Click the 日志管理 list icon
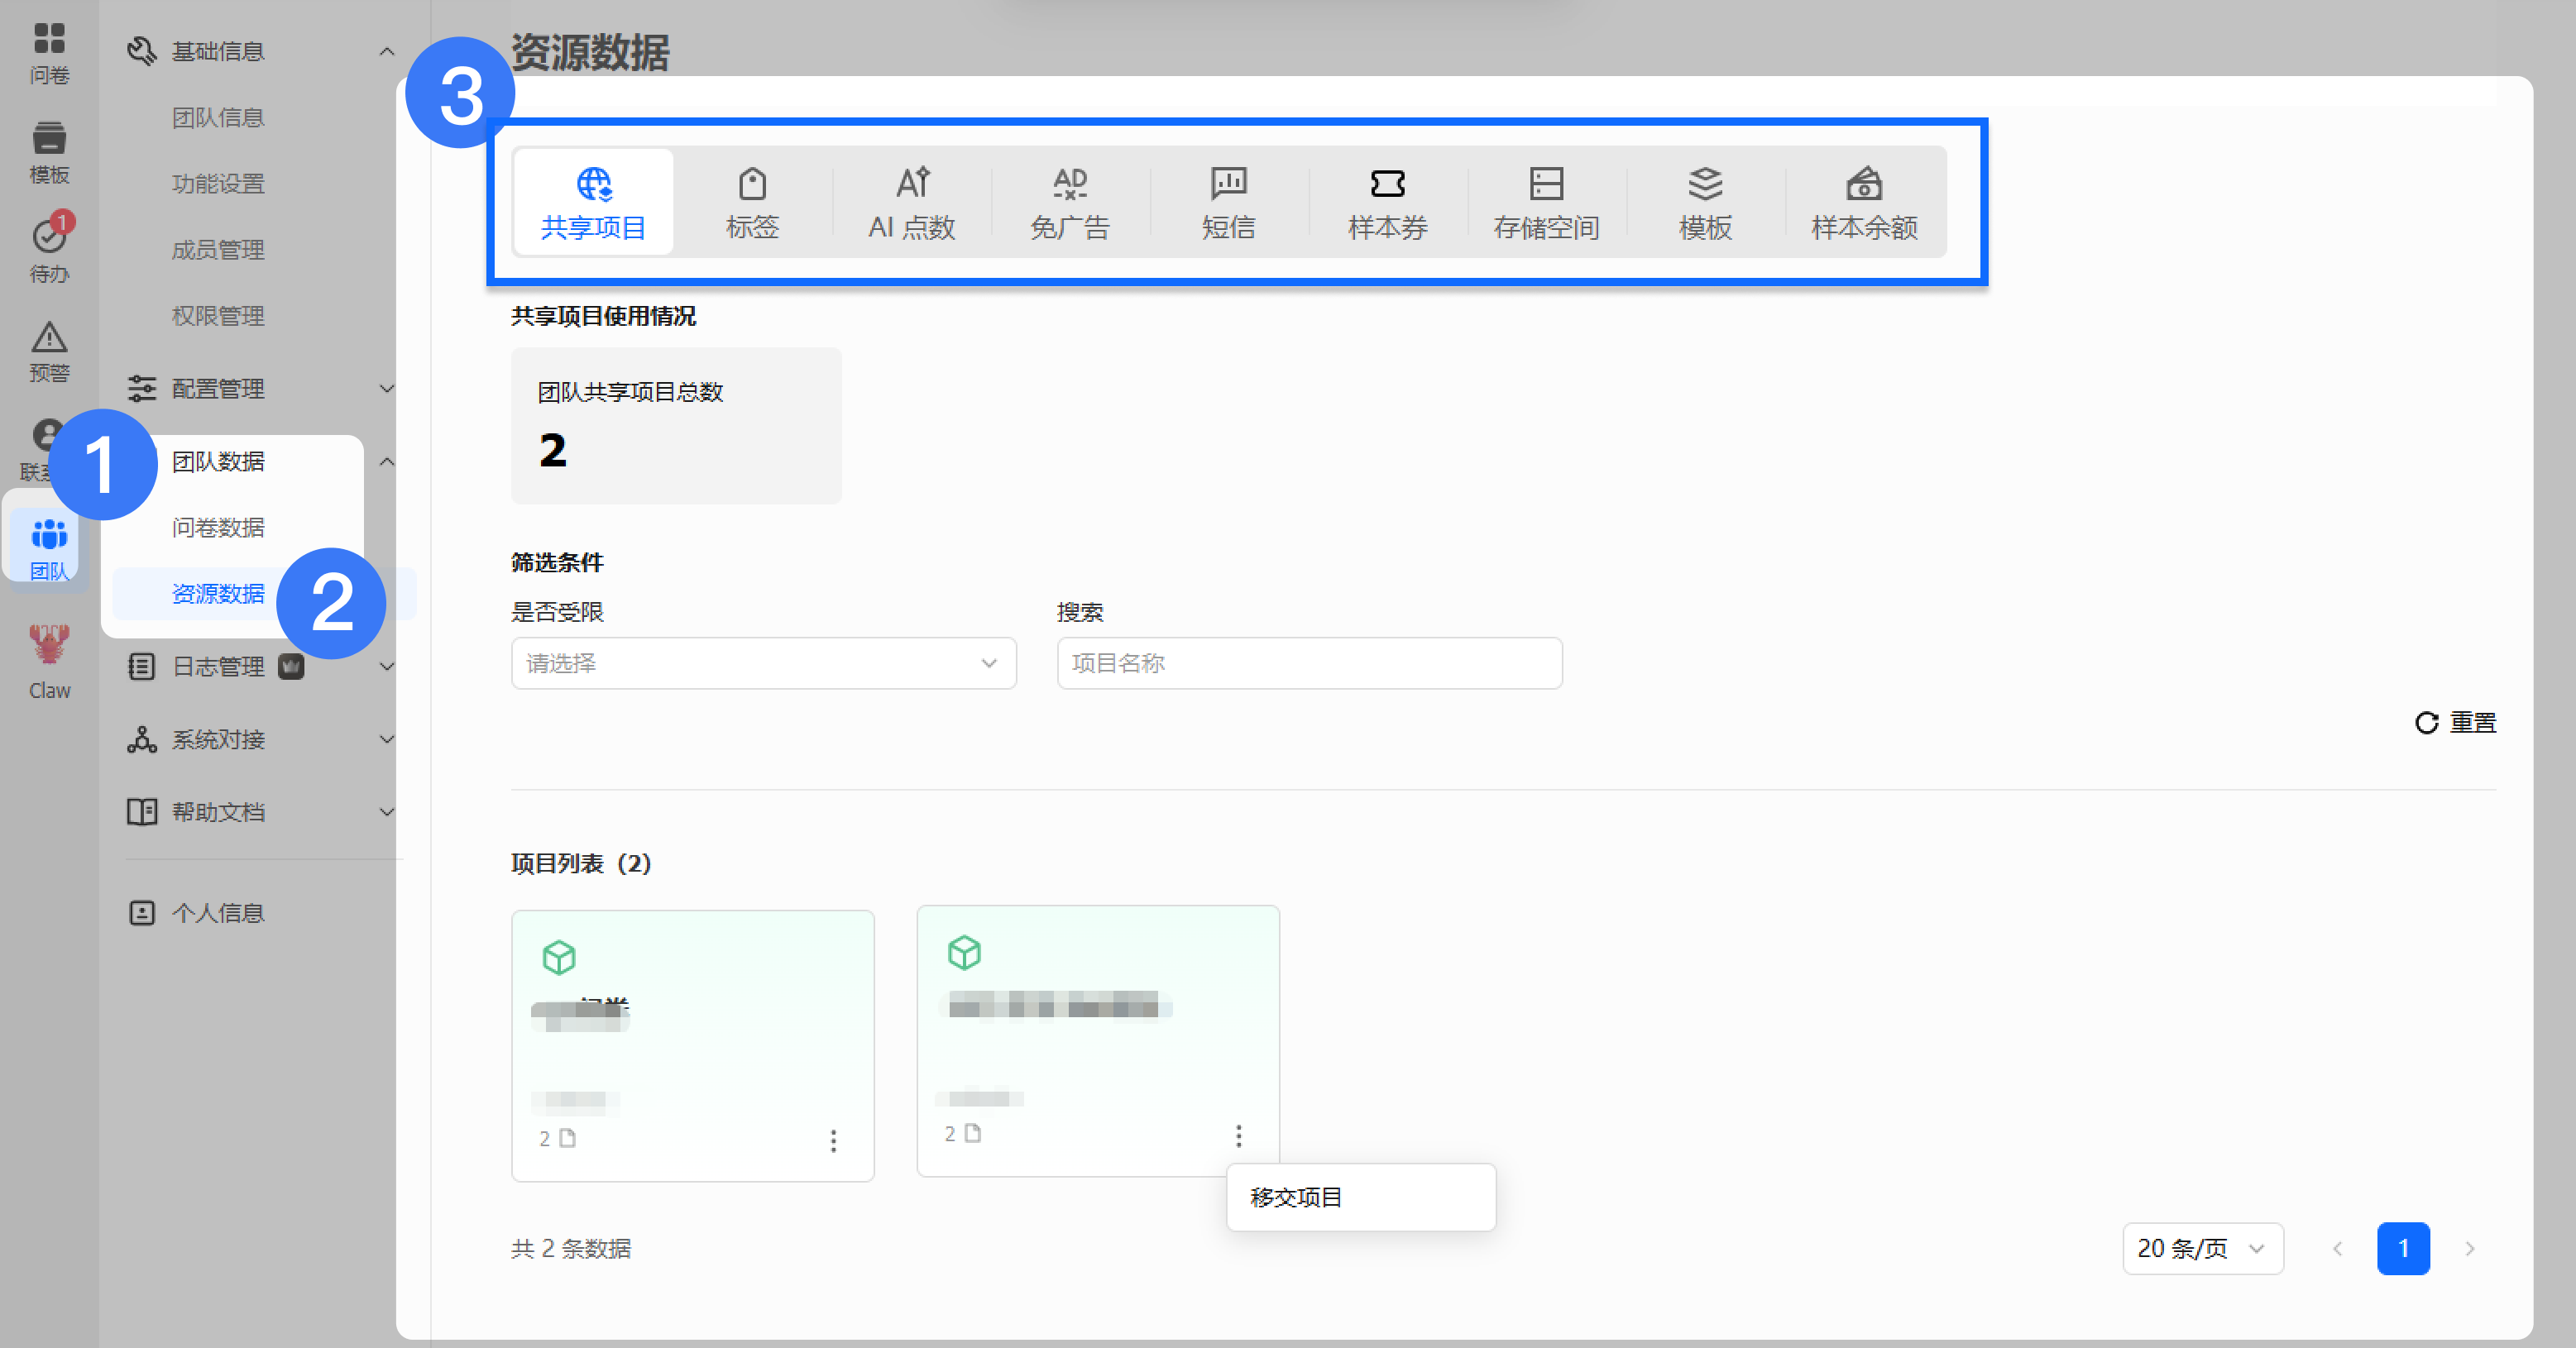Viewport: 2576px width, 1348px height. (142, 666)
